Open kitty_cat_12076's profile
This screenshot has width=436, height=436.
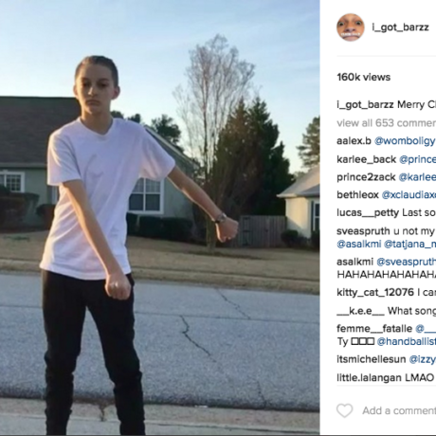(x=375, y=292)
